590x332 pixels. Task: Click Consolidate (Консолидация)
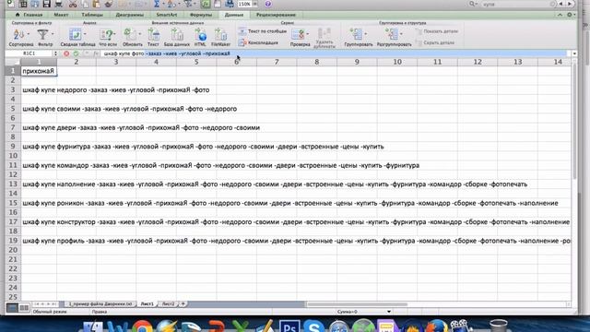point(258,42)
